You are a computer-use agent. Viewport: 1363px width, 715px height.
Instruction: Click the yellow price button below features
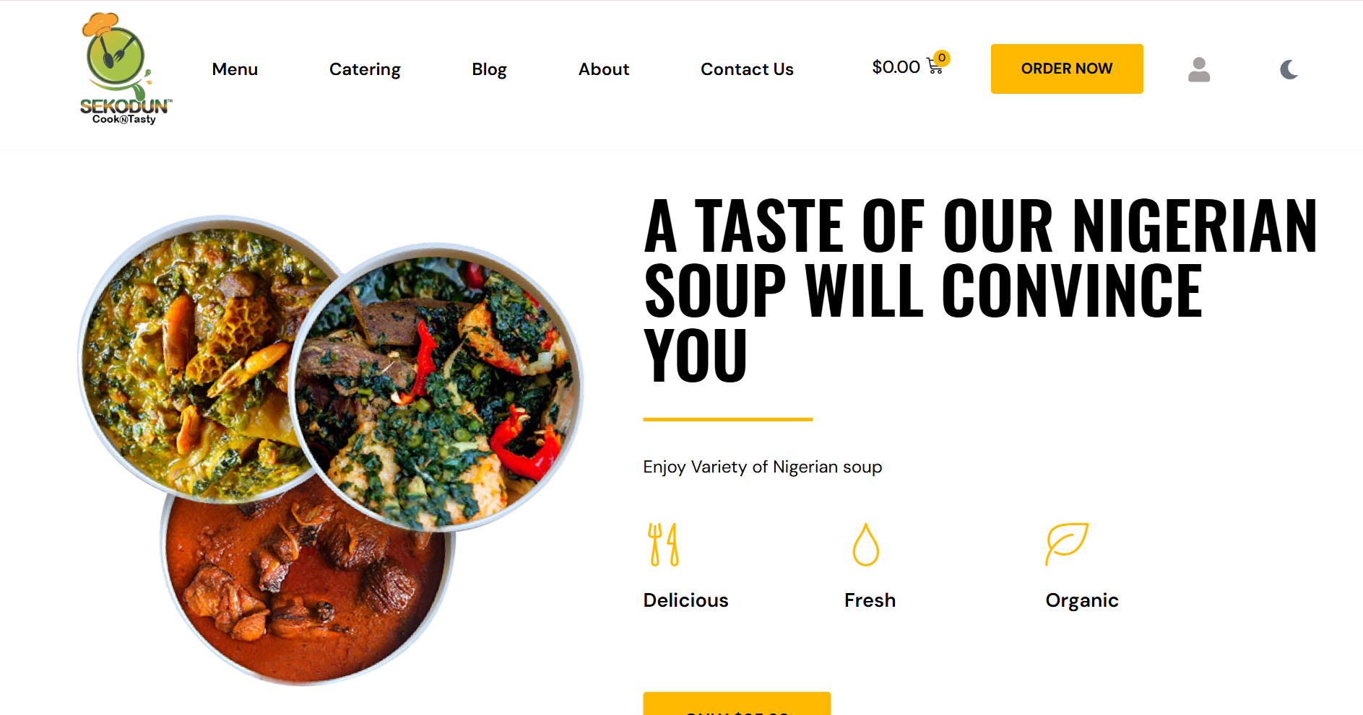pos(737,704)
